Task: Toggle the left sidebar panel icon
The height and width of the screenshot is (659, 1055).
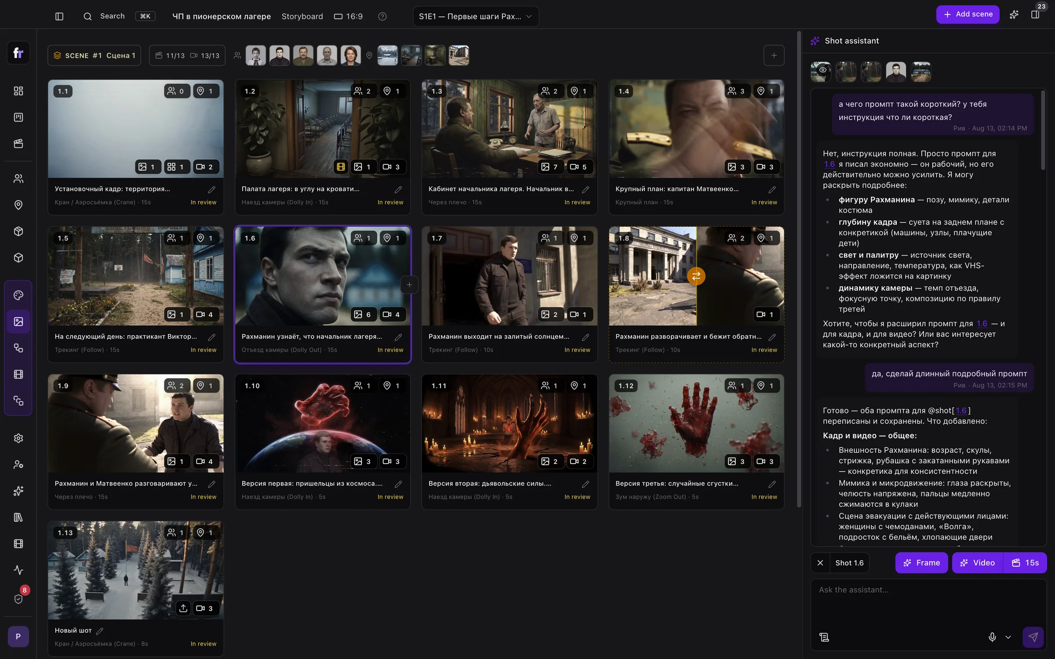Action: pos(59,16)
